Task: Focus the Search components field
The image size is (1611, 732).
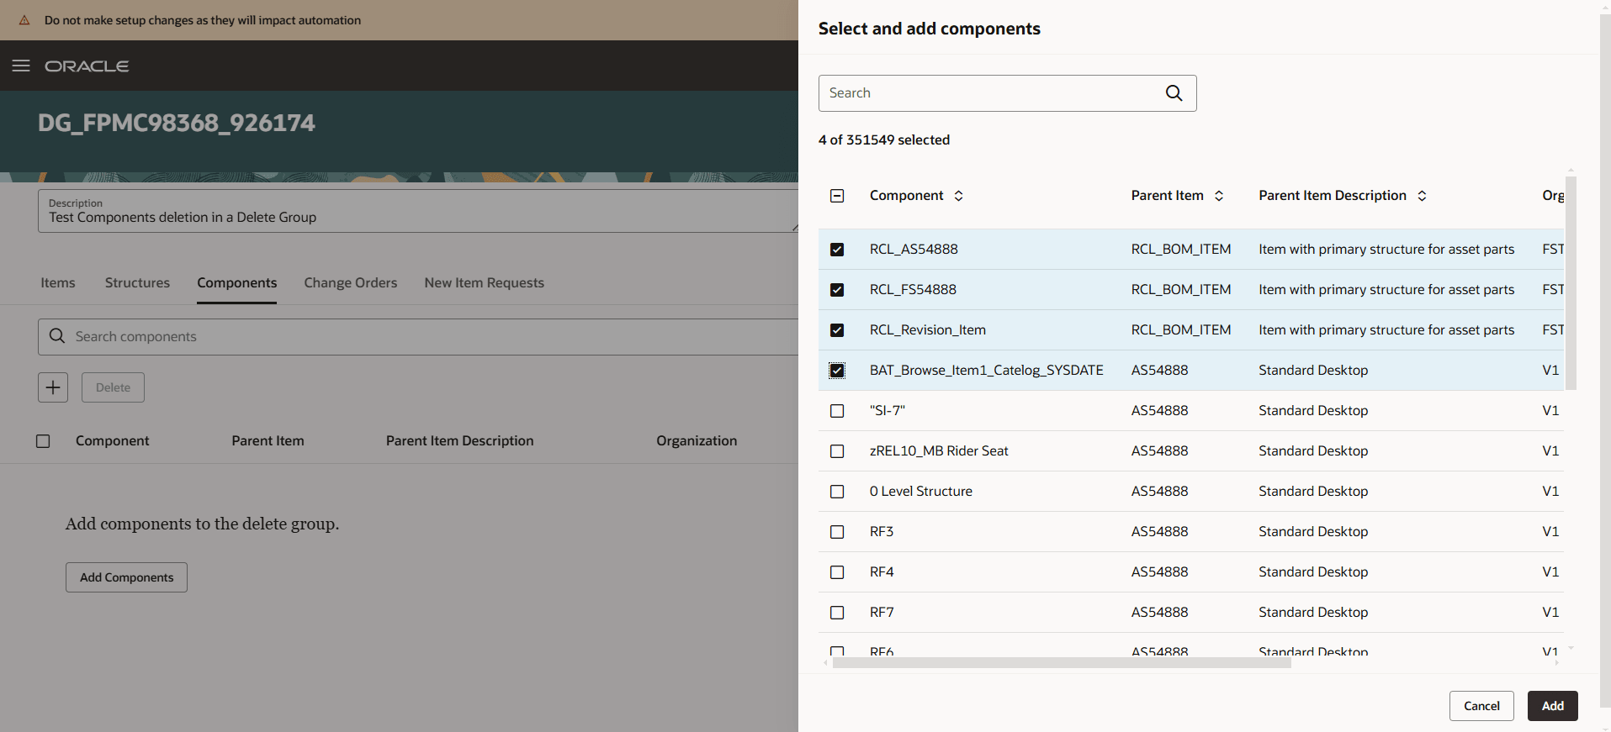Action: (418, 337)
